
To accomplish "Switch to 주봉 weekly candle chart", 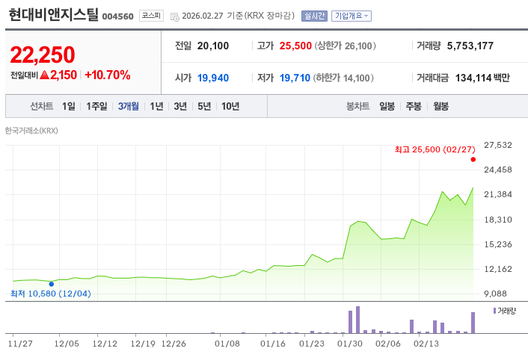I will [414, 106].
